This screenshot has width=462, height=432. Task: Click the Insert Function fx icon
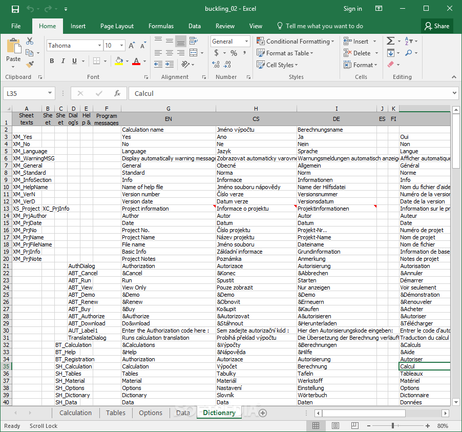point(117,93)
